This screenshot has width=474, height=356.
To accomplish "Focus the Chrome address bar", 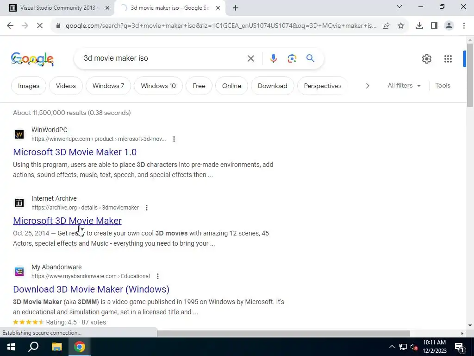I will tap(221, 26).
